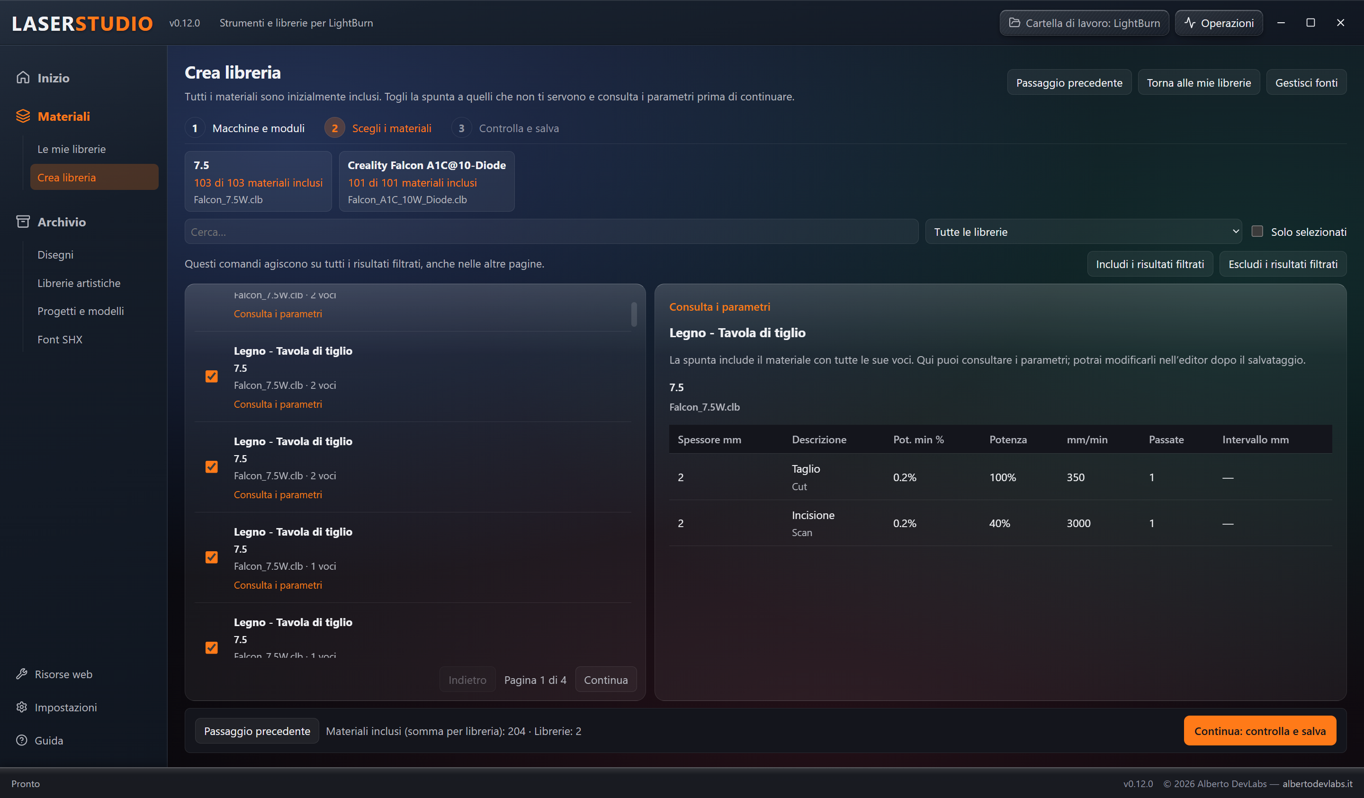Screen dimensions: 1364x798
Task: Click Gestisci fonti button
Action: pos(1306,82)
